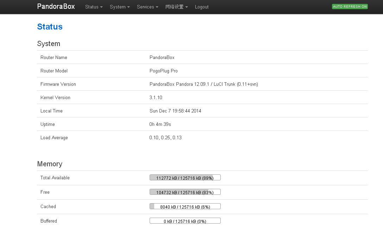Click the Firmware Version label

pos(58,84)
